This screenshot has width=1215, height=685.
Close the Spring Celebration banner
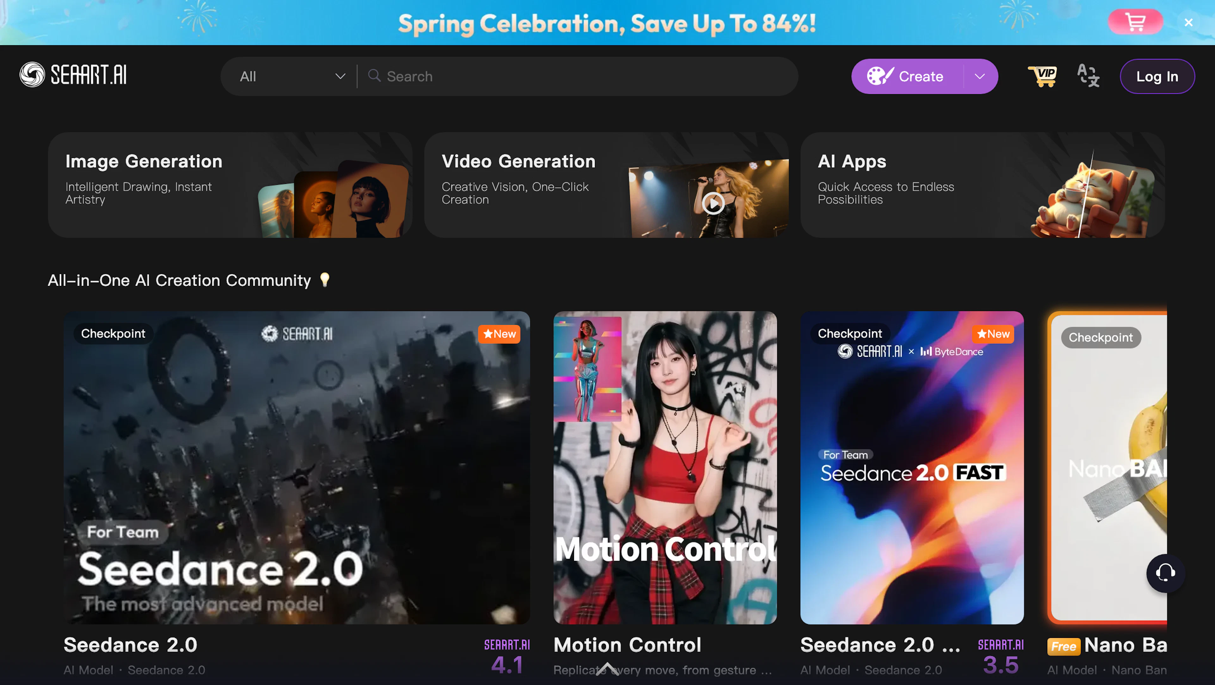(x=1189, y=22)
